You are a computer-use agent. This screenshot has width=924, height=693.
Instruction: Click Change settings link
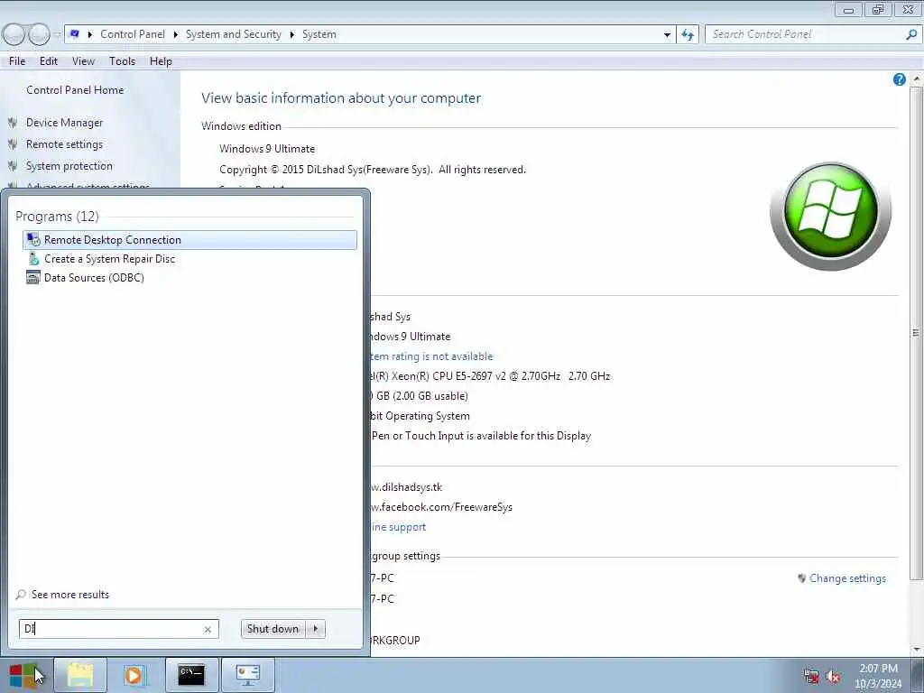point(847,578)
